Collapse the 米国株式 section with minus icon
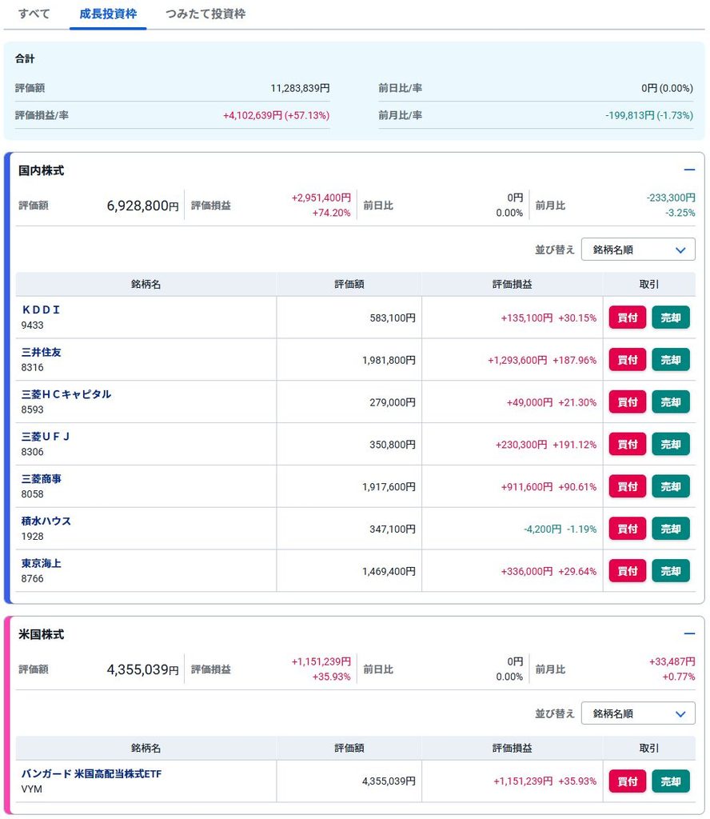 689,633
